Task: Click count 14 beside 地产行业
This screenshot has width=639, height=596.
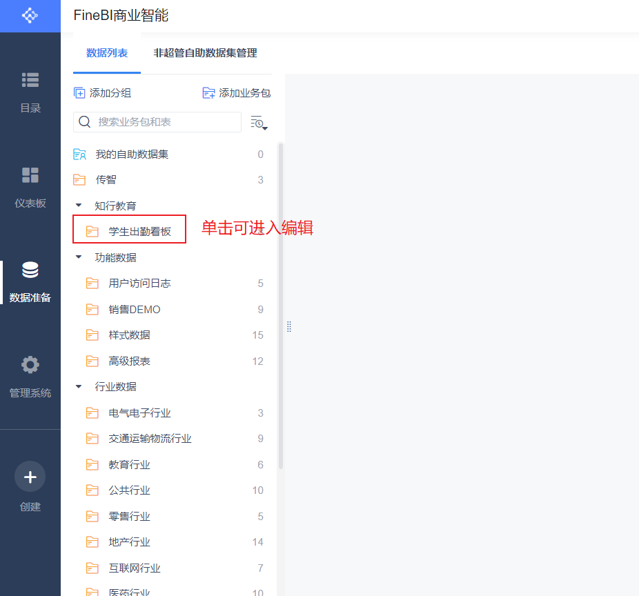Action: point(257,542)
